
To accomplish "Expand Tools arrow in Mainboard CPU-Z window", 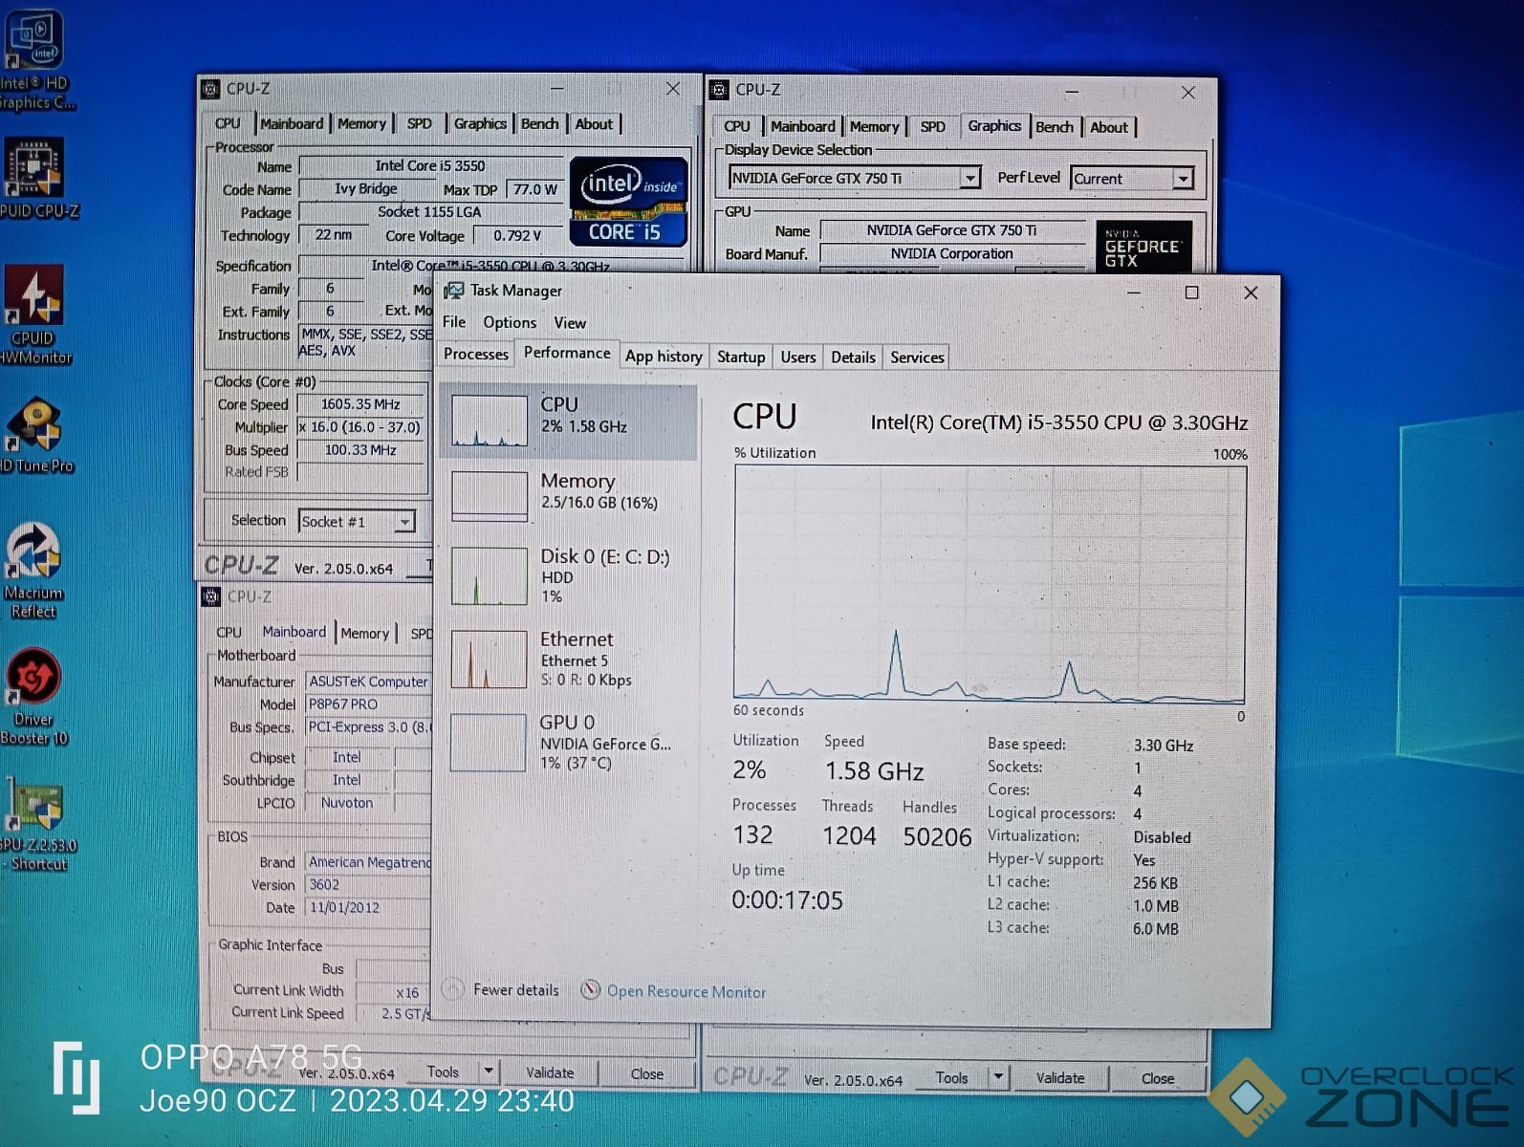I will tap(489, 1071).
